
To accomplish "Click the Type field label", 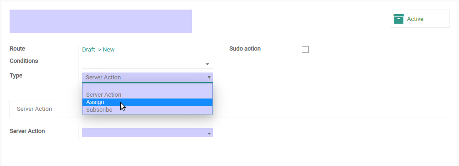I will click(16, 76).
